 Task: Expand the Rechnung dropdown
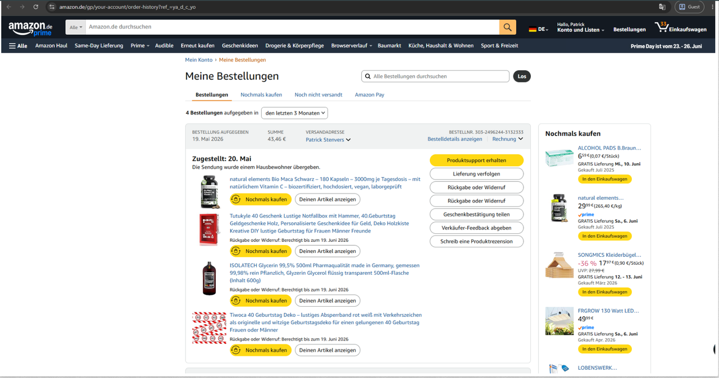(x=508, y=139)
